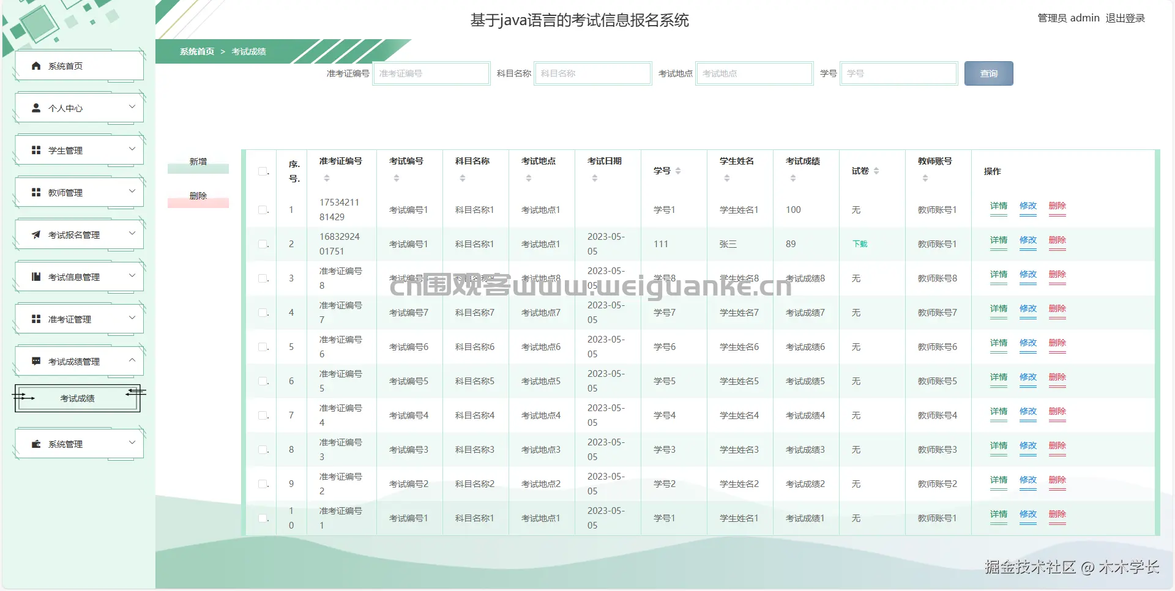
Task: Sort by 考试地点 column arrows
Action: point(529,178)
